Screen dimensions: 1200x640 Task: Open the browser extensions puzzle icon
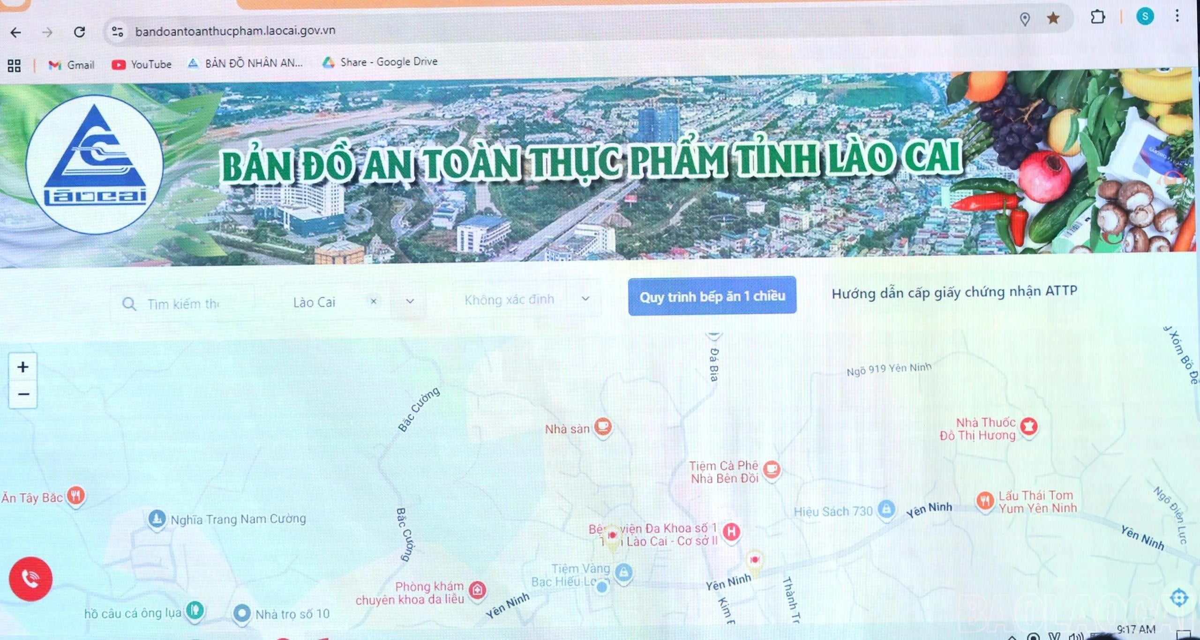click(1099, 18)
